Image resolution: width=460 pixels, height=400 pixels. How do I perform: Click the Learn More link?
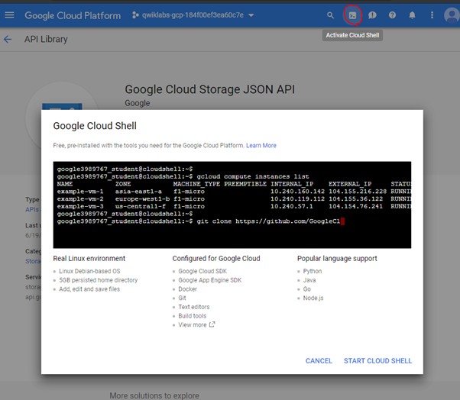[261, 145]
